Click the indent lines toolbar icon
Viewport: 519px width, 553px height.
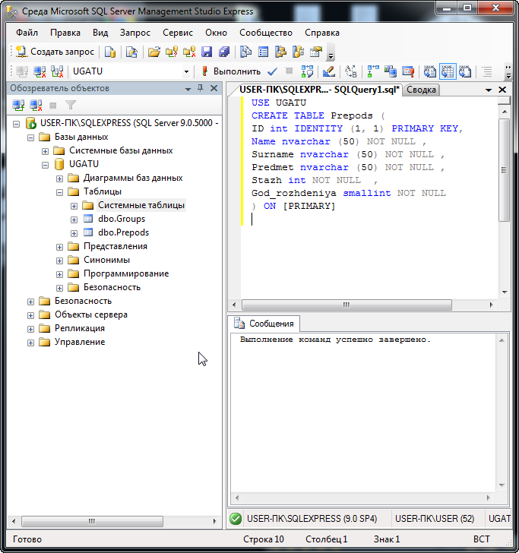pos(487,71)
